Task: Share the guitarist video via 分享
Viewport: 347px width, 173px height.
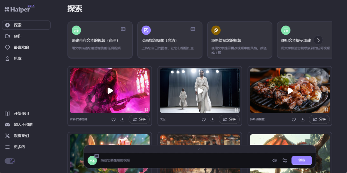Action: 139,119
